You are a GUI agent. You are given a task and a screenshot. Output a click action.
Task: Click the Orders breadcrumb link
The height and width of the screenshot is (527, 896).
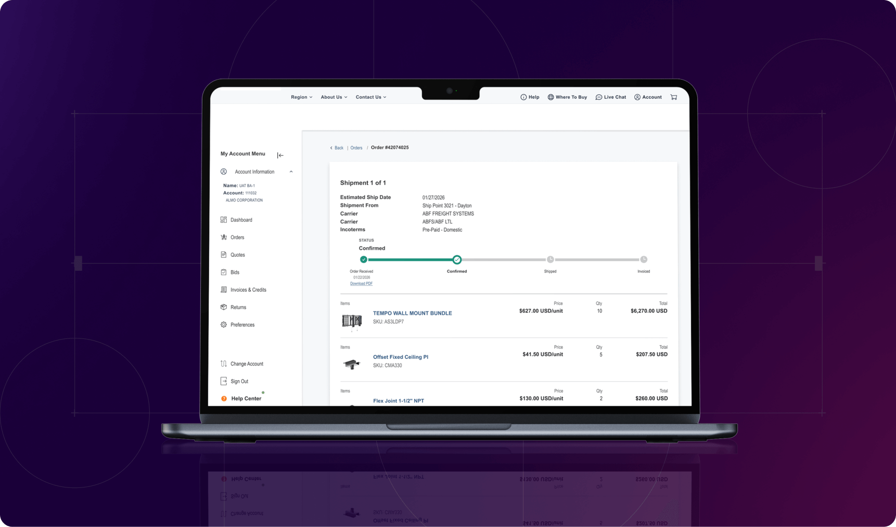pos(356,148)
